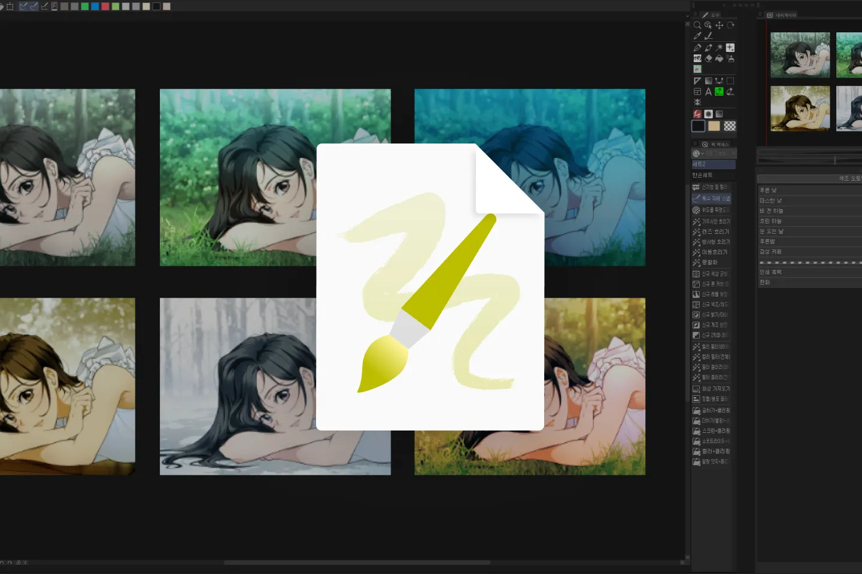Pick the black main color swatch
862x574 pixels.
click(x=698, y=126)
